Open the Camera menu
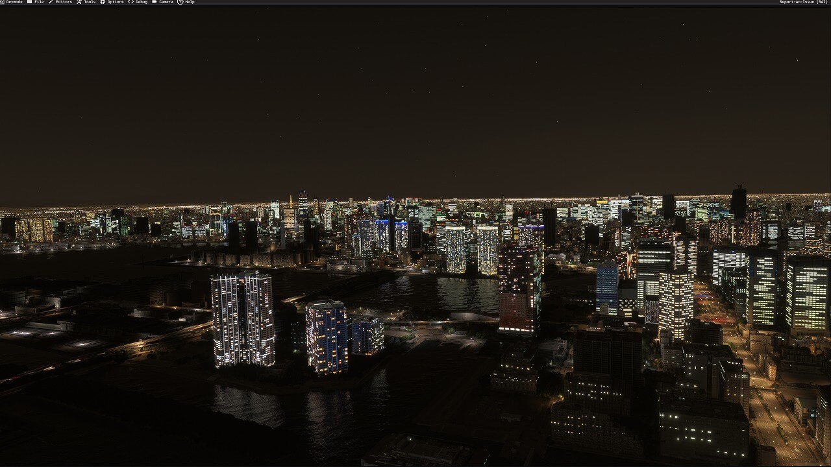This screenshot has height=467, width=831. 166,2
